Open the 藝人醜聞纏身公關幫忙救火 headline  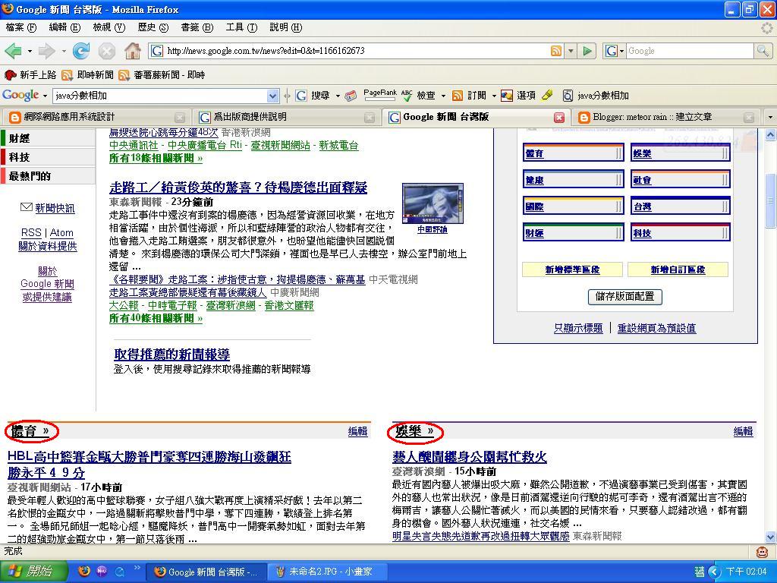click(469, 456)
